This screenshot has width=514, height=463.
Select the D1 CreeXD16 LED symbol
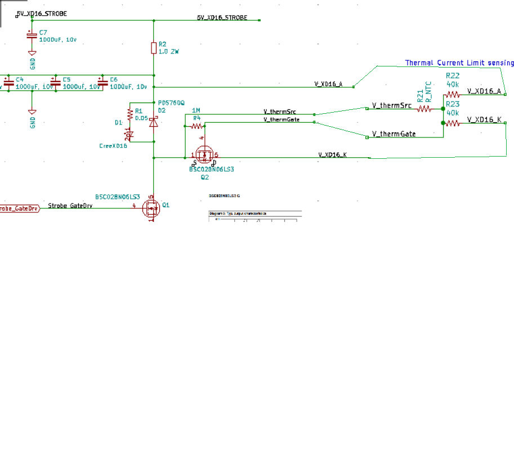[129, 134]
